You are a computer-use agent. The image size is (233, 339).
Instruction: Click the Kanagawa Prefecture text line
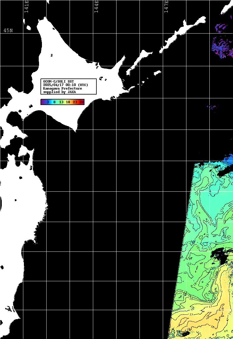[x=63, y=88]
